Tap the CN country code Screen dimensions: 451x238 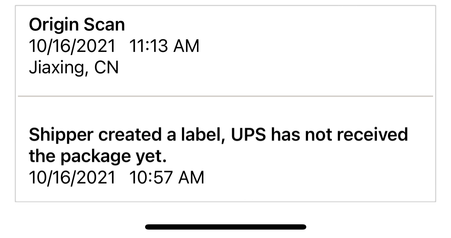106,68
